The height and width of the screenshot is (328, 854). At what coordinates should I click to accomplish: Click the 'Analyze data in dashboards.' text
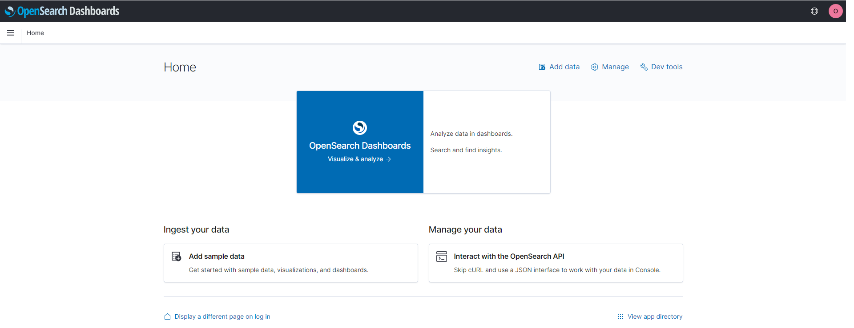471,134
